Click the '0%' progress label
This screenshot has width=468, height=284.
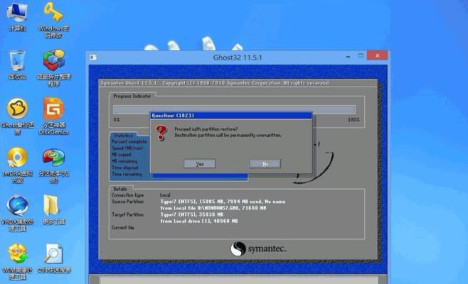coord(117,119)
